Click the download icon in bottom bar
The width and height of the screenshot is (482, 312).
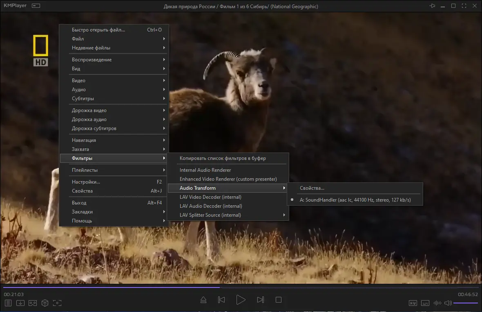click(20, 303)
